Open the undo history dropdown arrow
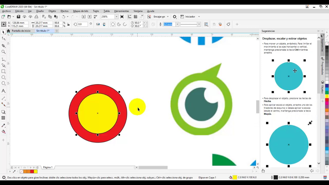The height and width of the screenshot is (185, 329). click(68, 17)
